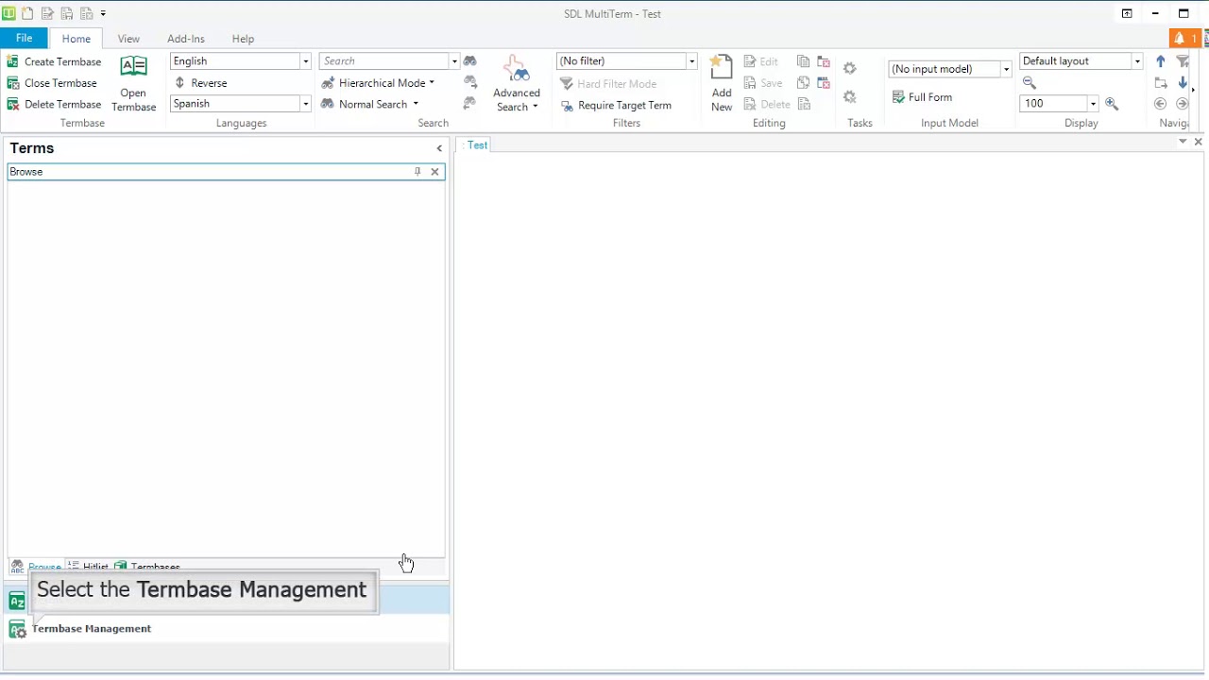
Task: Select the Test document tab
Action: (476, 144)
